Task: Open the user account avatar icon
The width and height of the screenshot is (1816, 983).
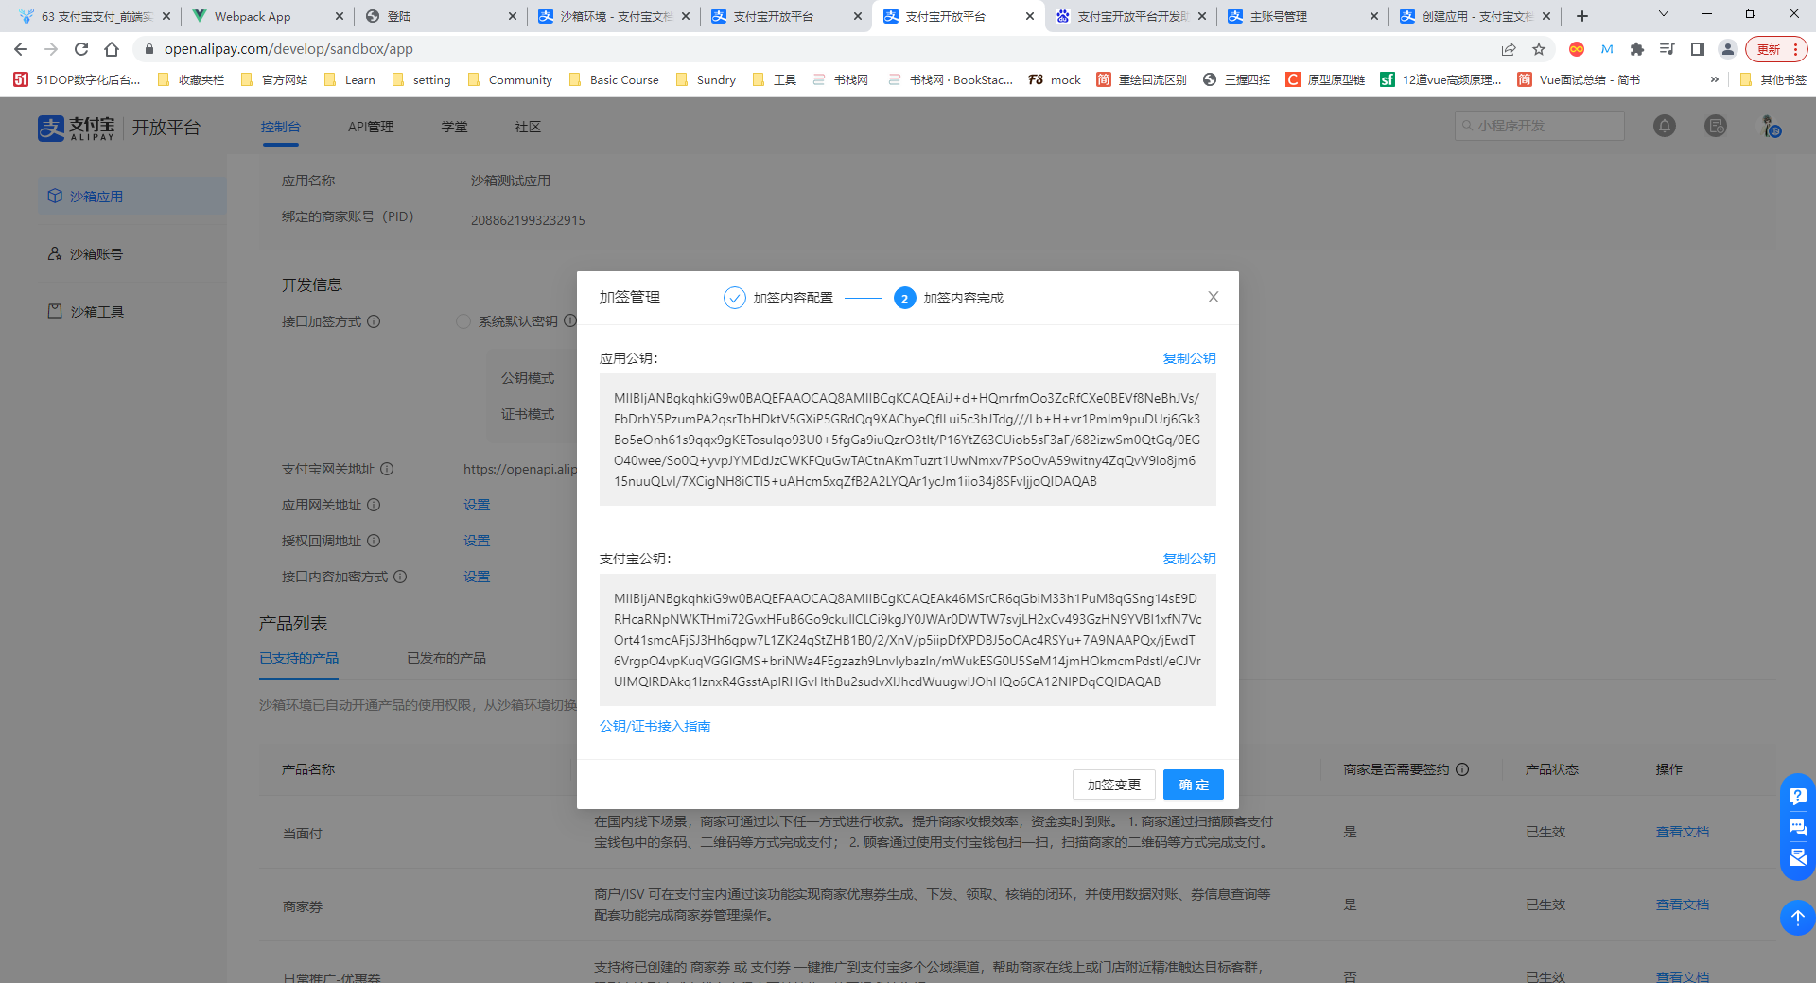Action: [x=1771, y=126]
